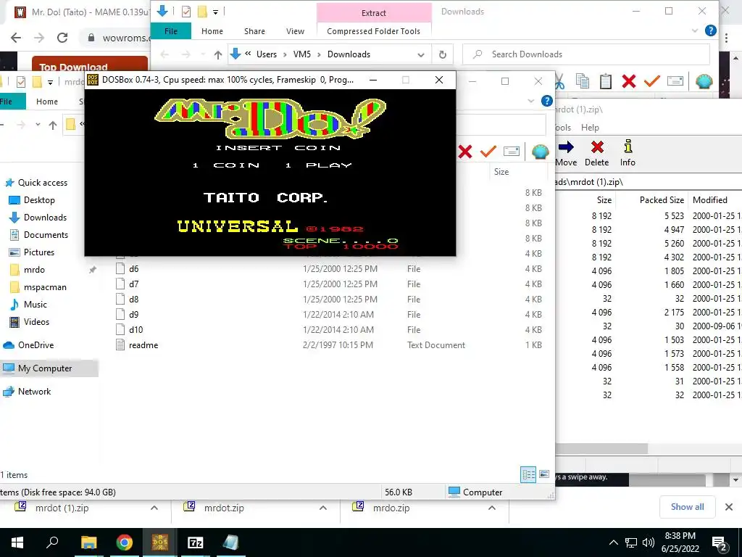Click Chrome's back navigation arrow
The height and width of the screenshot is (557, 742).
[16, 38]
